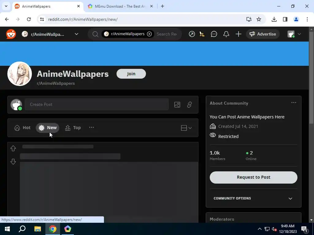Open the tab search chevron in Chrome
This screenshot has height=235, width=314.
[6, 6]
